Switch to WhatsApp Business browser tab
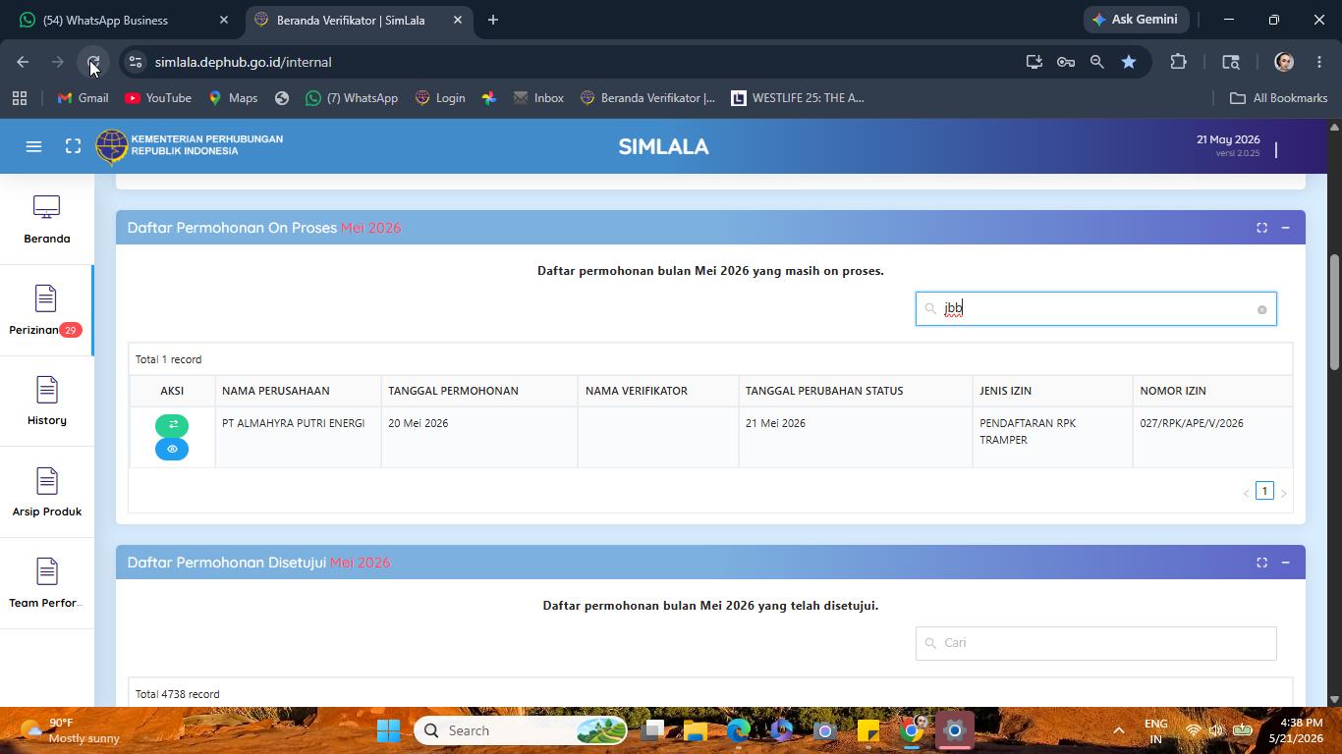This screenshot has width=1342, height=754. pos(123,20)
